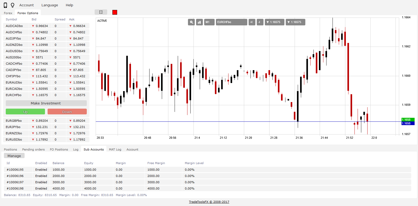Click the red square color swatch
418x206 pixels.
click(115, 12)
